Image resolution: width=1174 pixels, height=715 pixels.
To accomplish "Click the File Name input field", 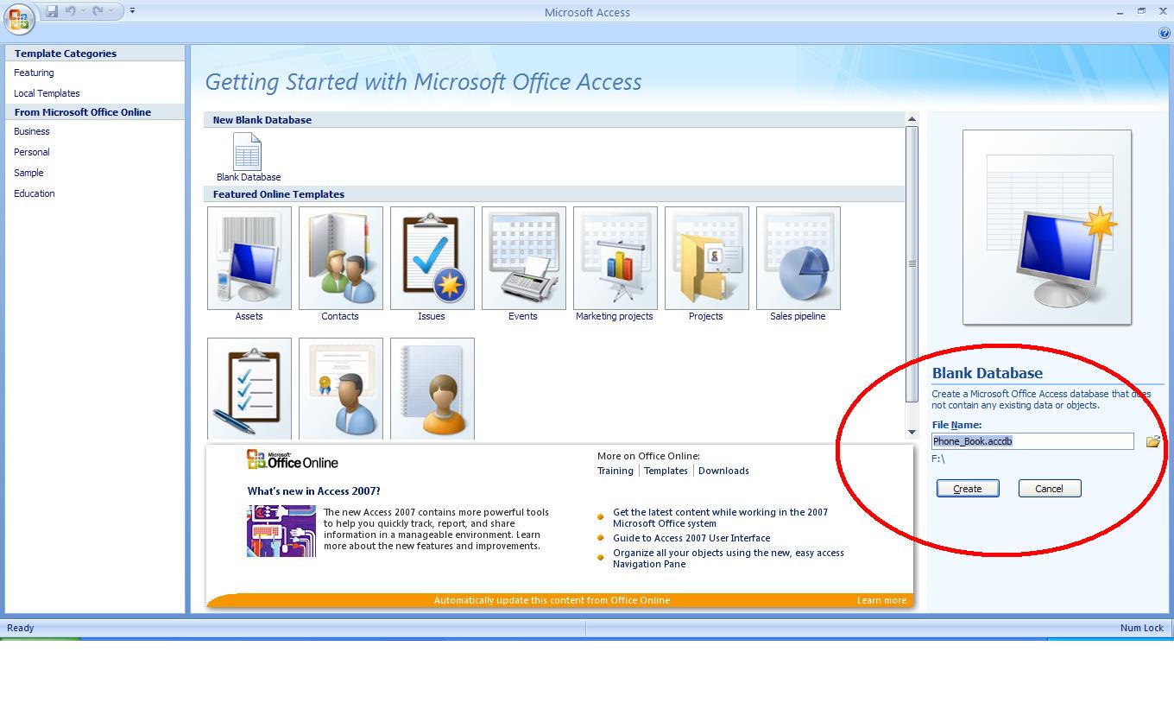I will (1032, 441).
